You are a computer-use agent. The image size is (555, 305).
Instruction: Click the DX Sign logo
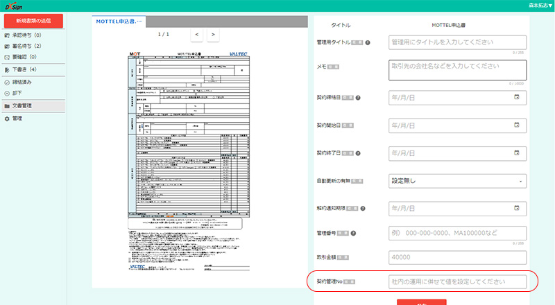click(13, 6)
